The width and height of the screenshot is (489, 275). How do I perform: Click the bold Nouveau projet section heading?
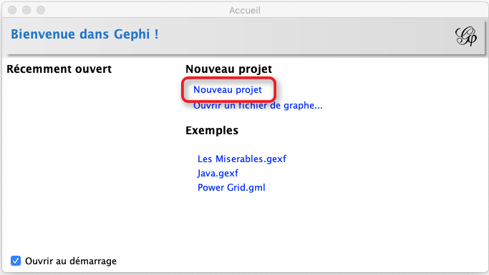pos(228,69)
